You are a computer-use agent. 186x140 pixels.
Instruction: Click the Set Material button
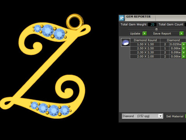tap(175, 116)
